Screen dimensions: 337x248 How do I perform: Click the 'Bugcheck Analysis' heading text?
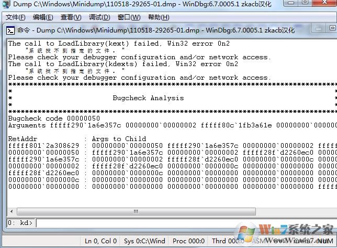[148, 98]
